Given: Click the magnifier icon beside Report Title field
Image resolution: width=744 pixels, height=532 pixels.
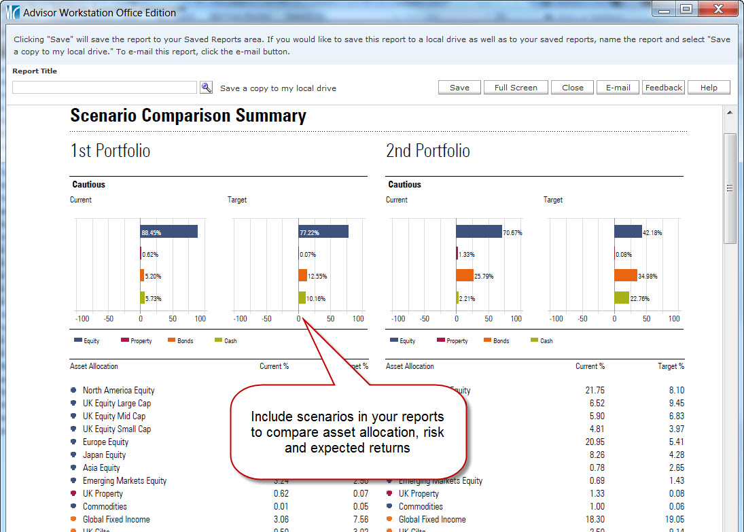Looking at the screenshot, I should click(207, 88).
